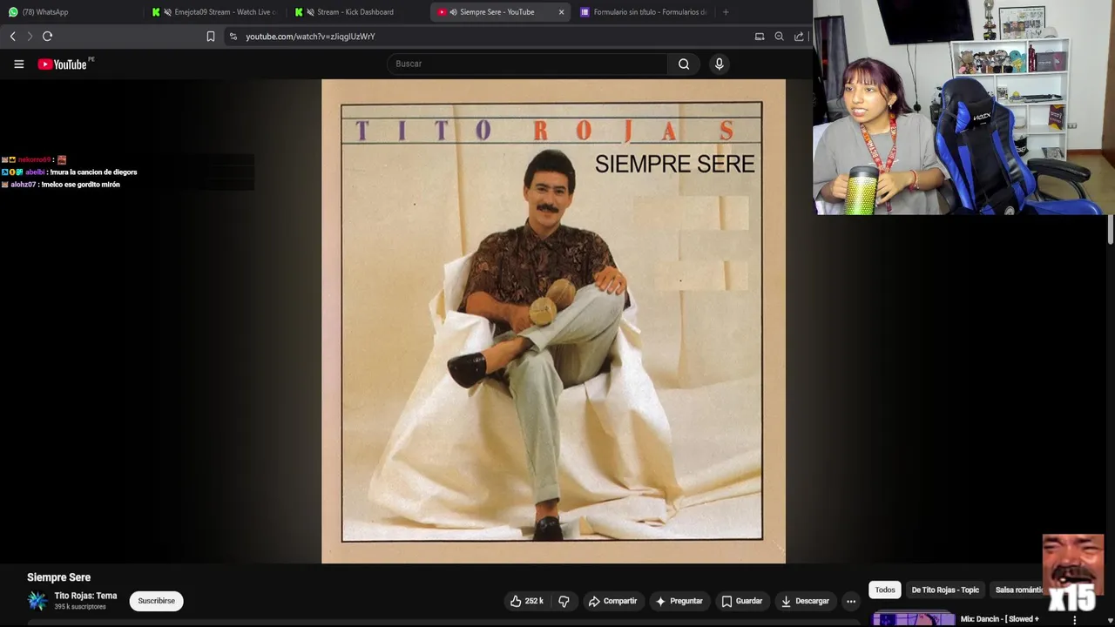The image size is (1115, 627).
Task: Close the Siempre Sere YouTube tab
Action: pyautogui.click(x=561, y=12)
